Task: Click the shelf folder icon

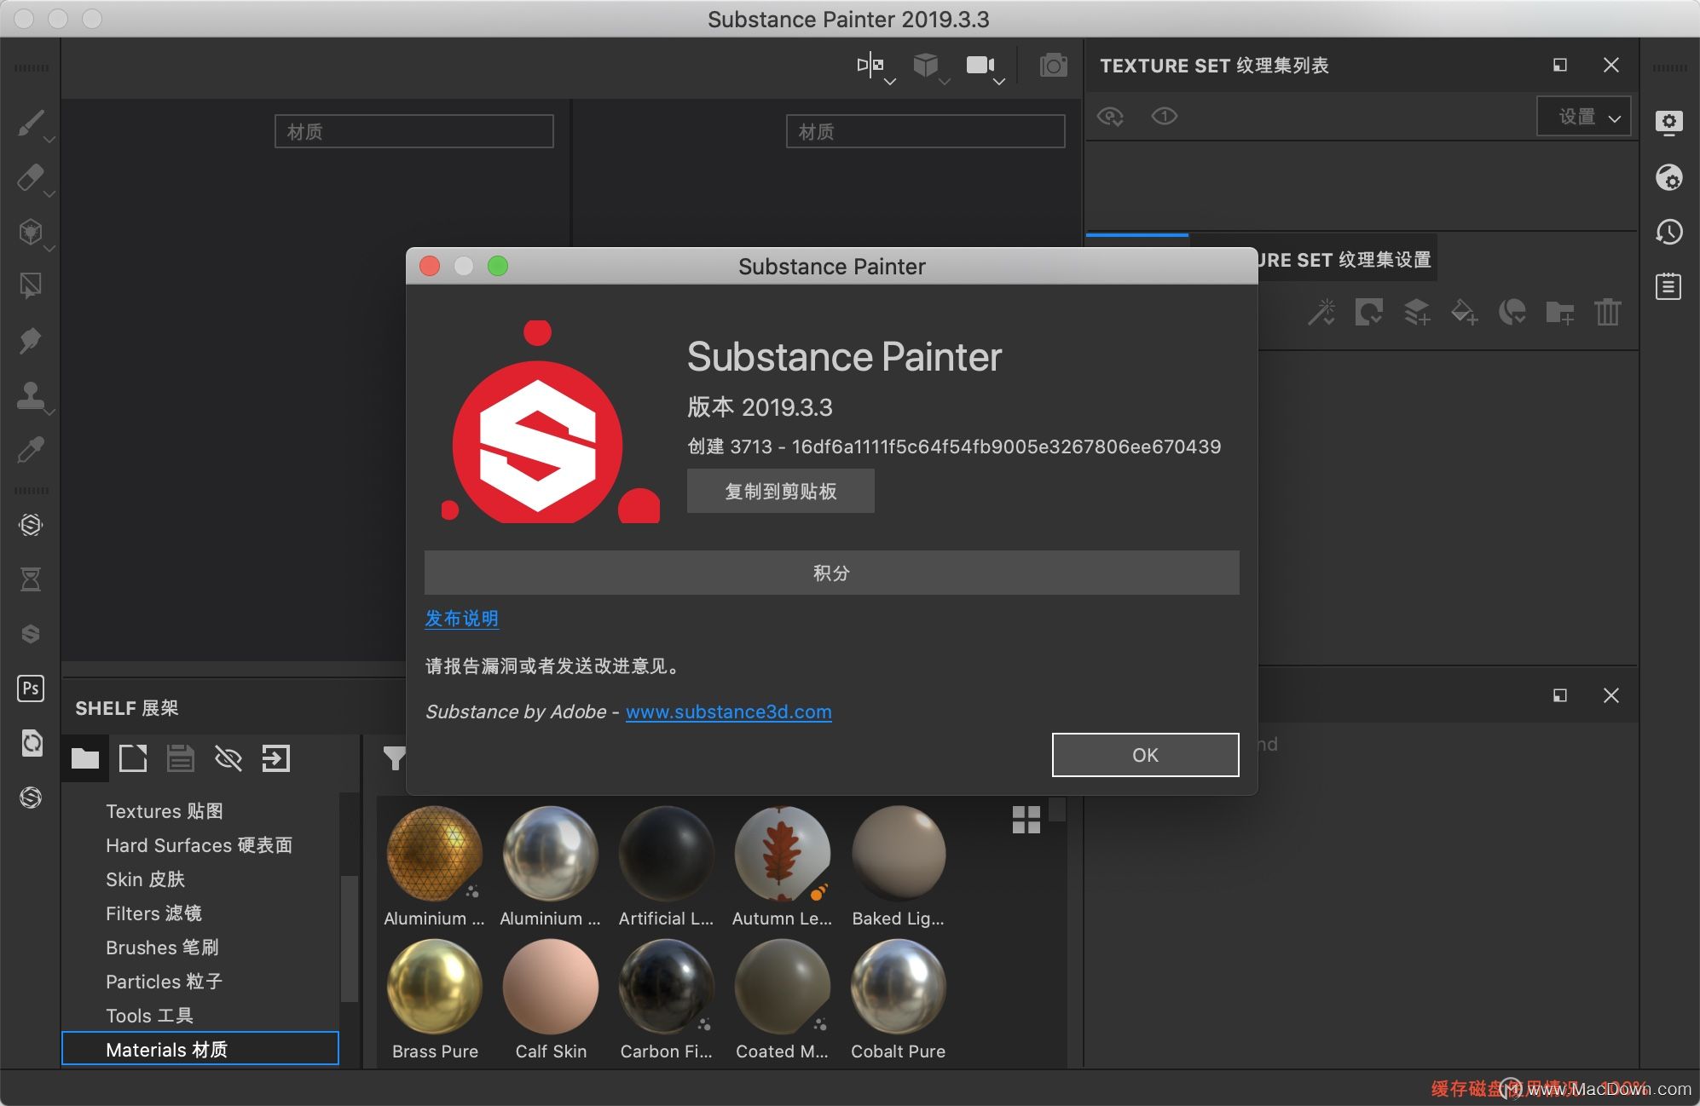Action: click(85, 758)
